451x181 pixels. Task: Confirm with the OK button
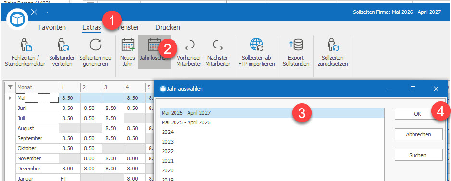coord(418,114)
